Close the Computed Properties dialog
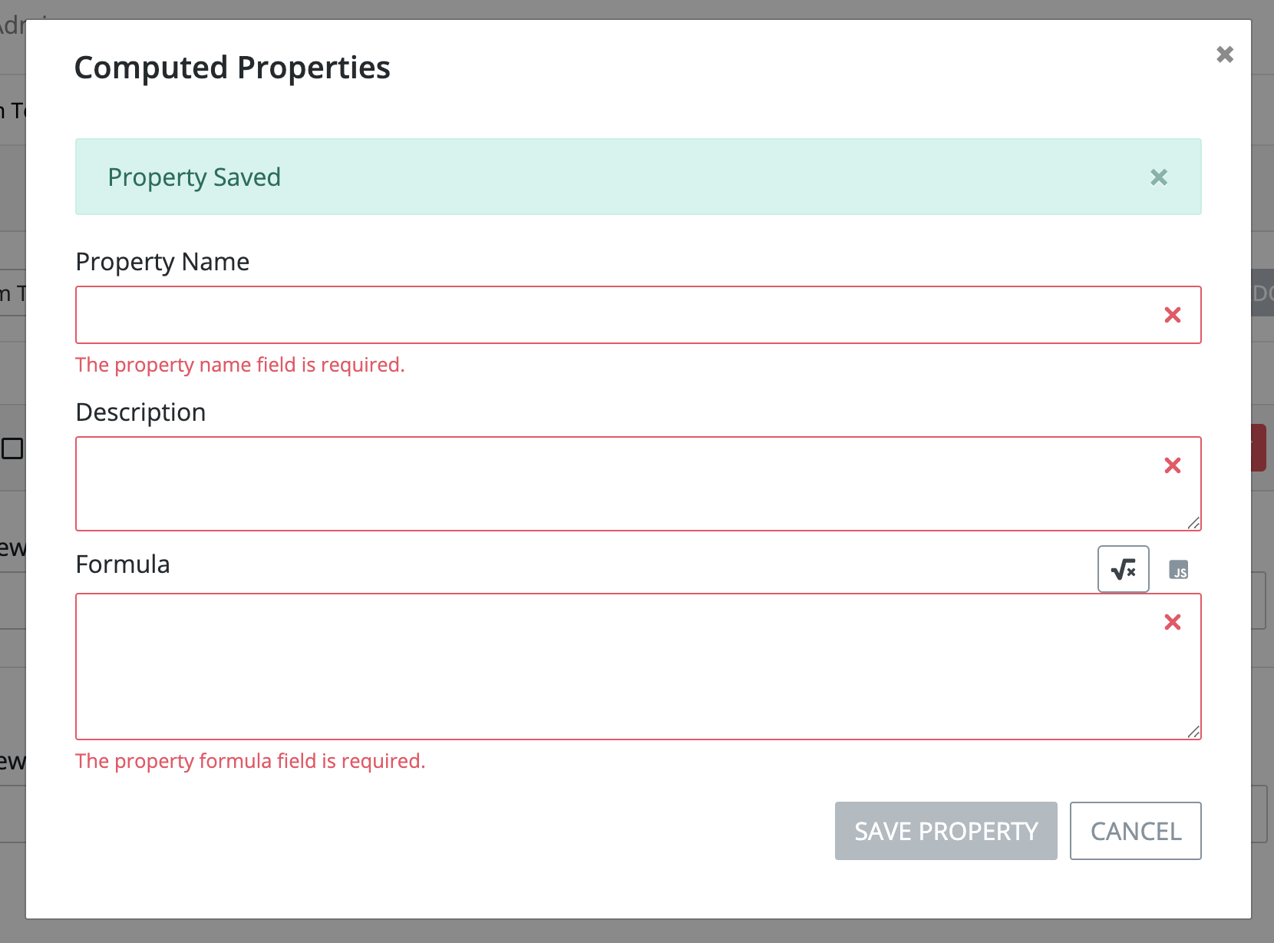Image resolution: width=1274 pixels, height=943 pixels. tap(1225, 54)
